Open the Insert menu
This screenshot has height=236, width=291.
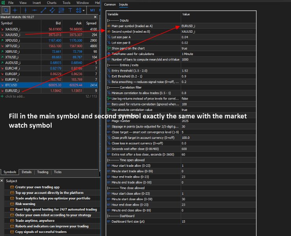coord(37,3)
